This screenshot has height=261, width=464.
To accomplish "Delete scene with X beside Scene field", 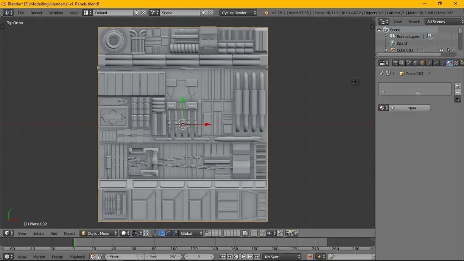I will click(210, 13).
